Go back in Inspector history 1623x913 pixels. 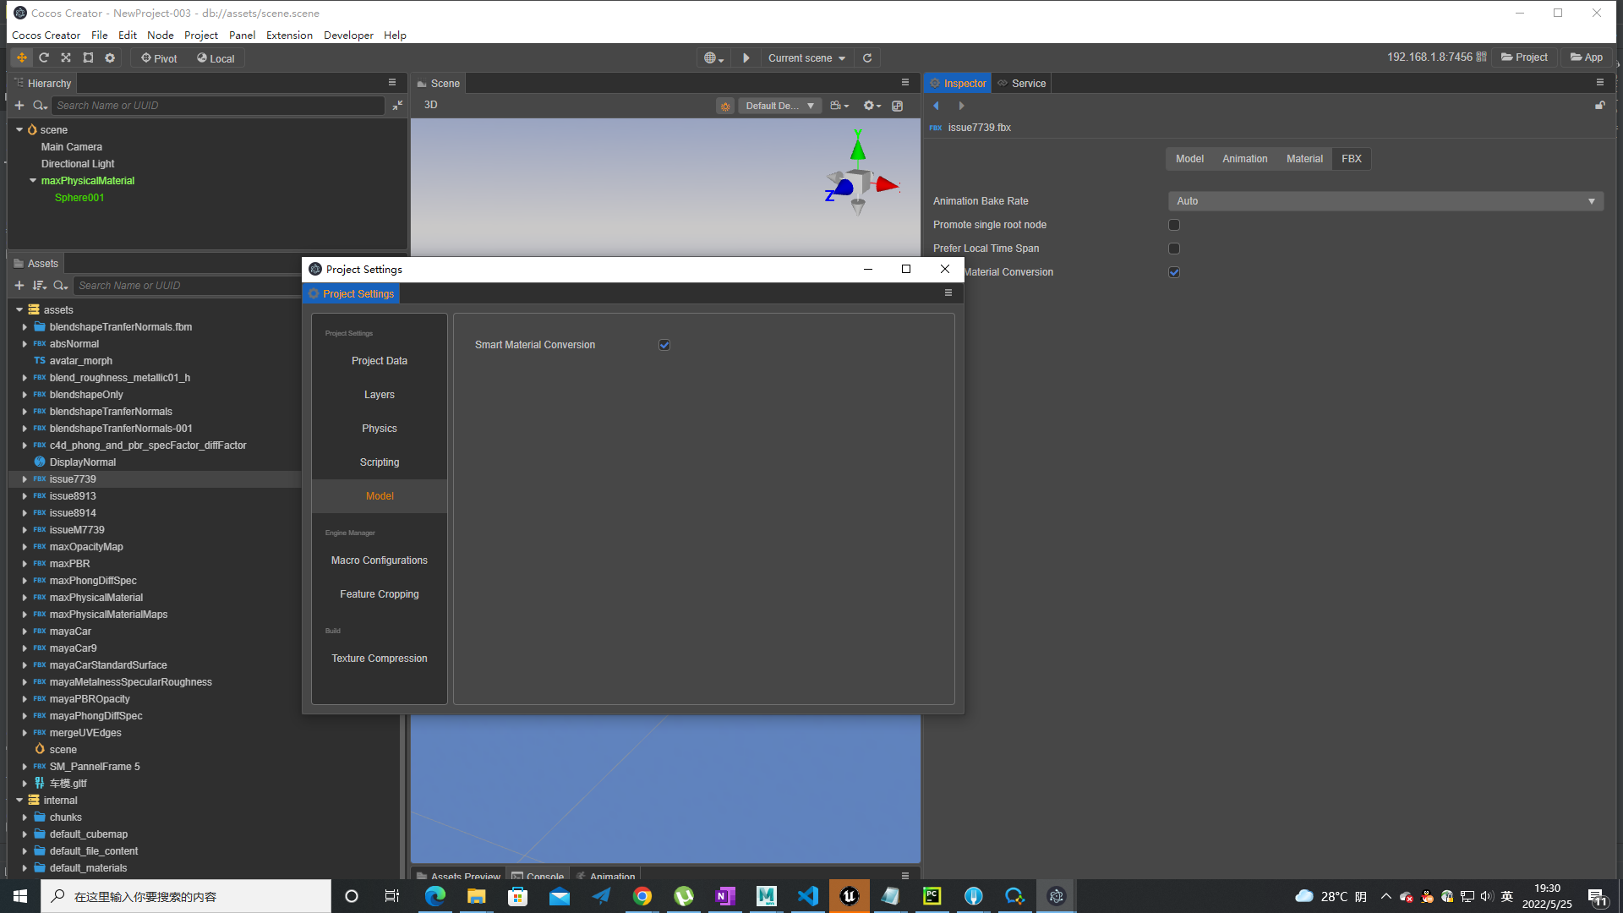[936, 106]
